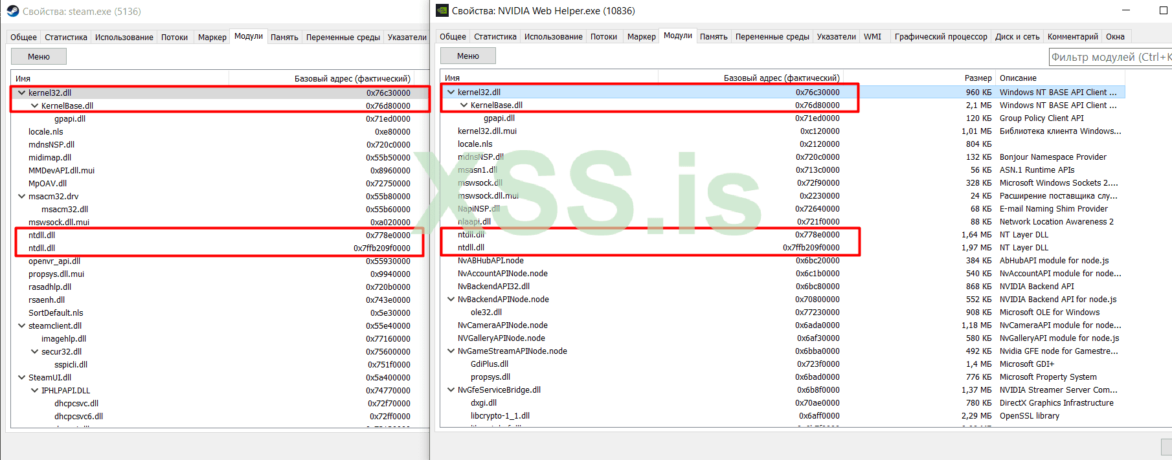Image resolution: width=1172 pixels, height=460 pixels.
Task: Click Меню button in NVIDIA Web Helper window
Action: point(468,56)
